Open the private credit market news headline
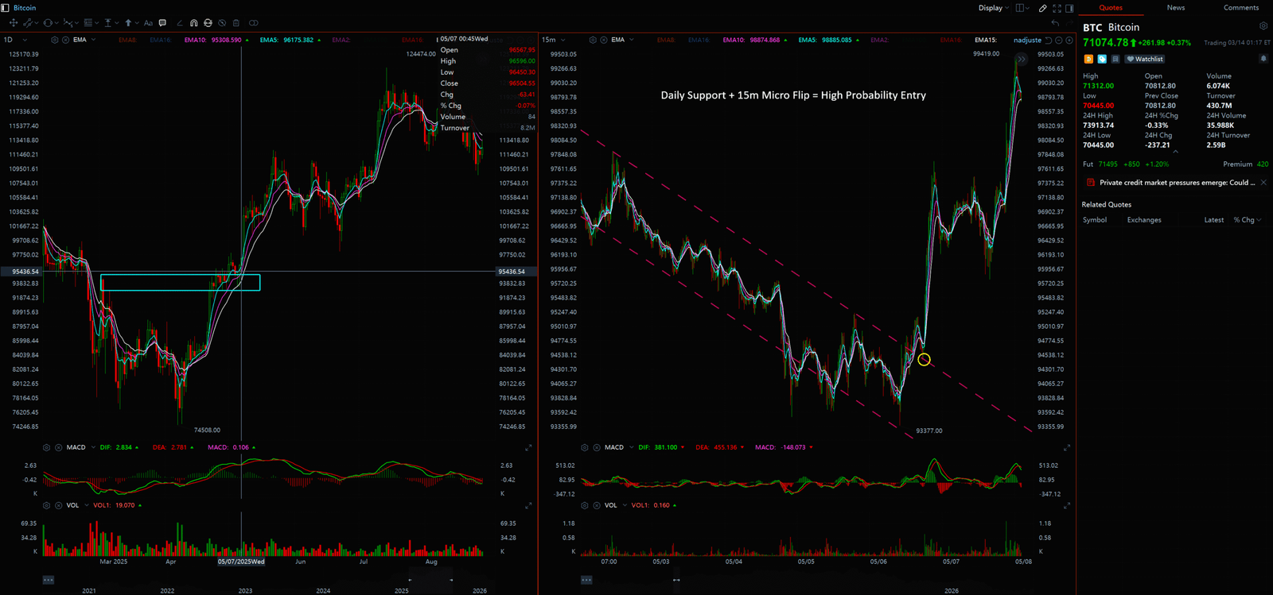The width and height of the screenshot is (1273, 595). click(x=1176, y=183)
